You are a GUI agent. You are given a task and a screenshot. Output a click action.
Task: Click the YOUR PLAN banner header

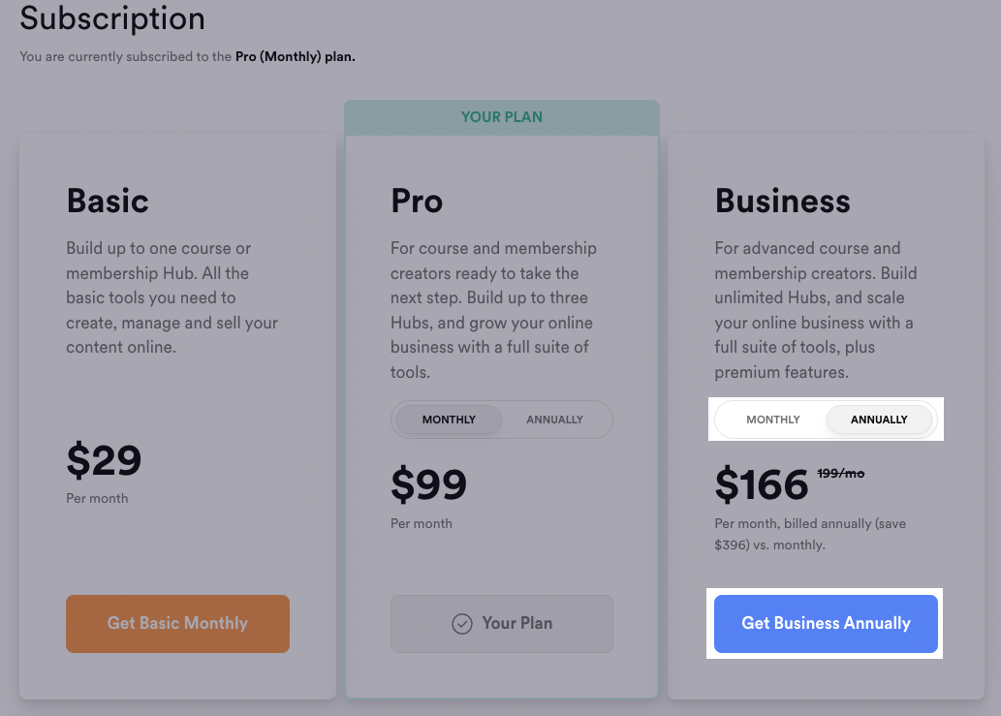coord(502,117)
